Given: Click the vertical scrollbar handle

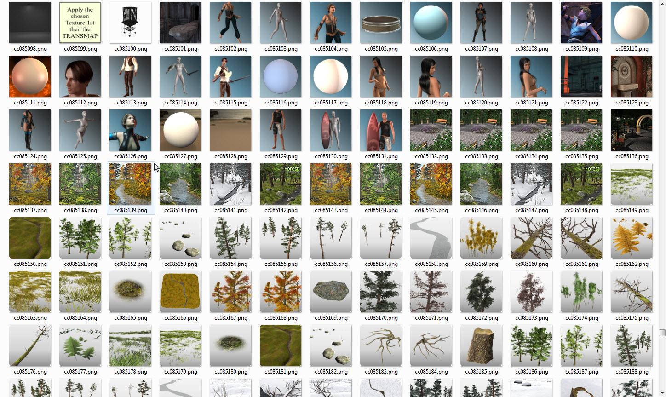Looking at the screenshot, I should pyautogui.click(x=662, y=333).
